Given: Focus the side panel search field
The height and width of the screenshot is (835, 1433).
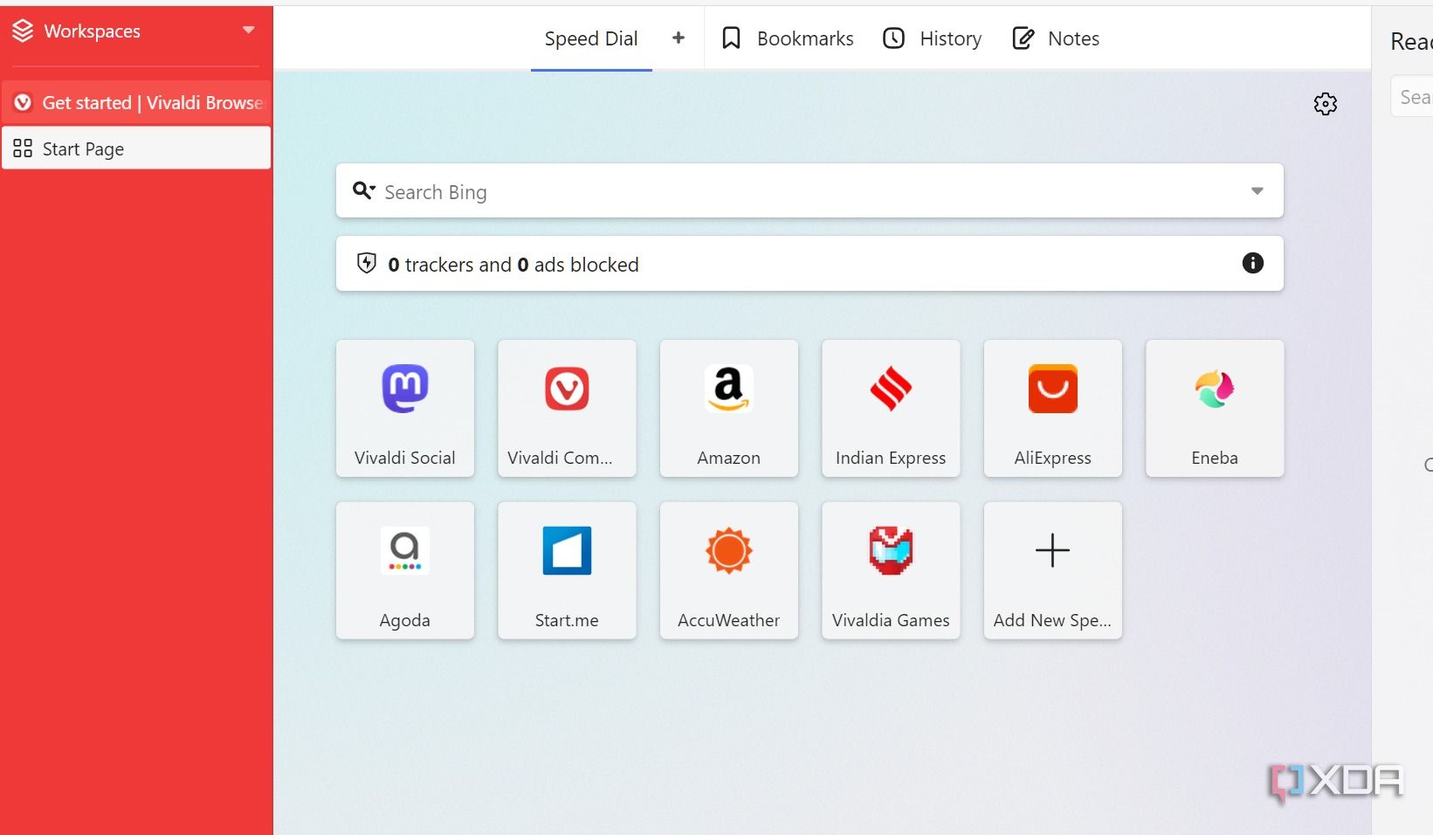Looking at the screenshot, I should [x=1412, y=97].
